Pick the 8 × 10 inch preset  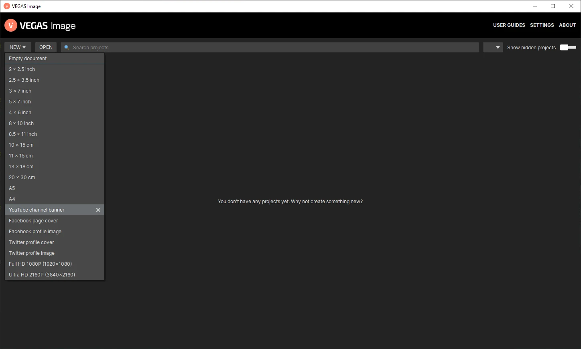tap(55, 123)
